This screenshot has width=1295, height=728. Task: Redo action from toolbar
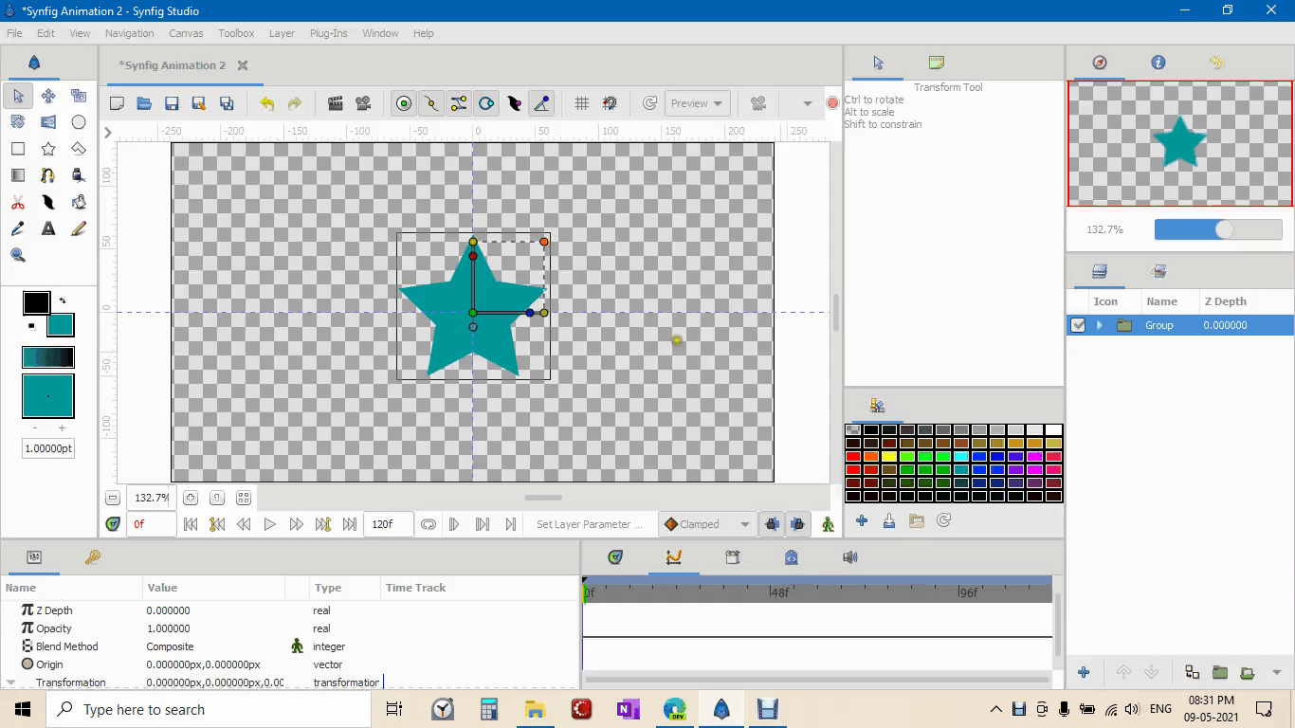click(x=295, y=103)
